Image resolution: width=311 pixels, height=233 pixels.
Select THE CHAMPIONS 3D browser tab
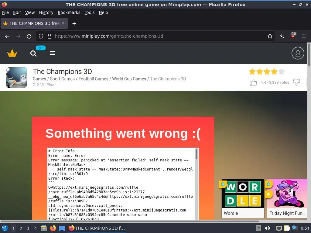[34, 23]
